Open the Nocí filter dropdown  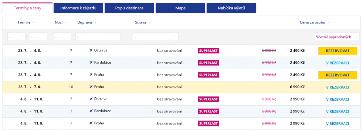point(62,37)
